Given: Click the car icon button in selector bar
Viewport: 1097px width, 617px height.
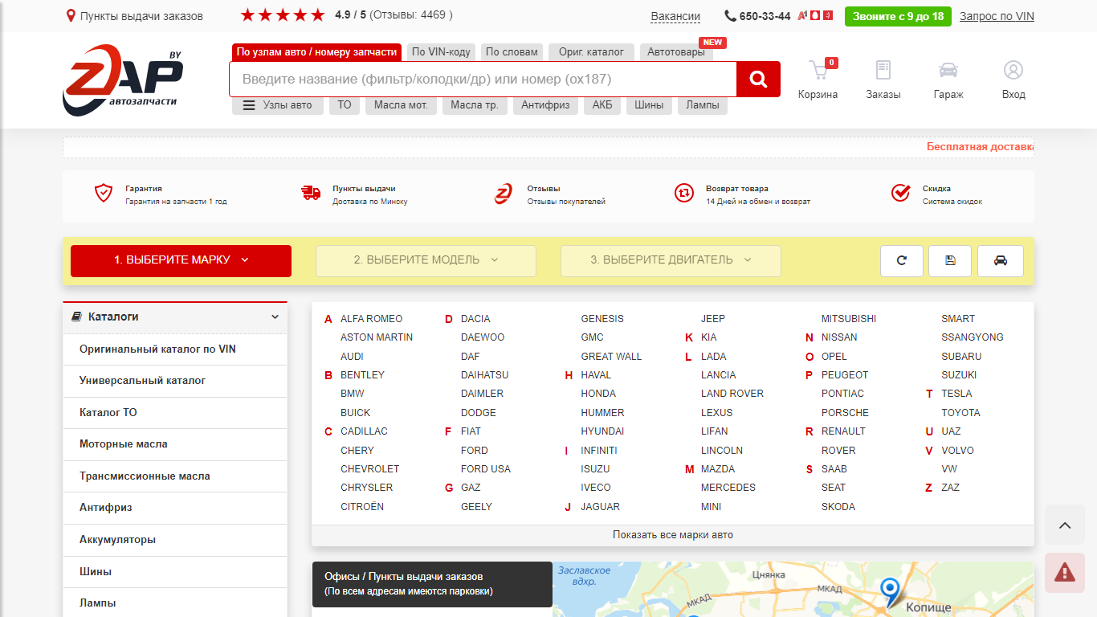Looking at the screenshot, I should [1001, 260].
